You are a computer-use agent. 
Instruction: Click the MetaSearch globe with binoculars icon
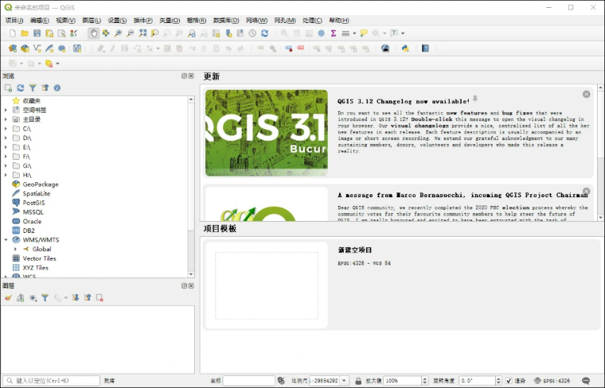coord(385,48)
